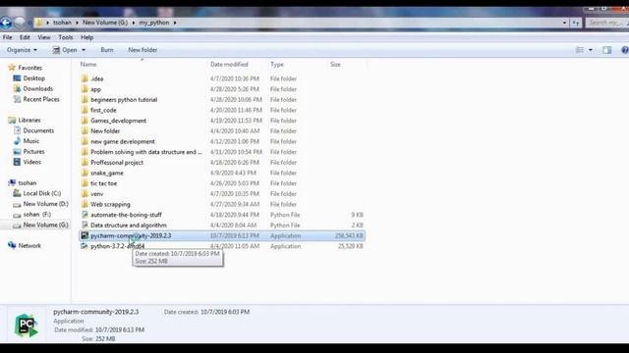Screen dimensions: 629x353
Task: Sort by the Type column header
Action: pos(277,64)
